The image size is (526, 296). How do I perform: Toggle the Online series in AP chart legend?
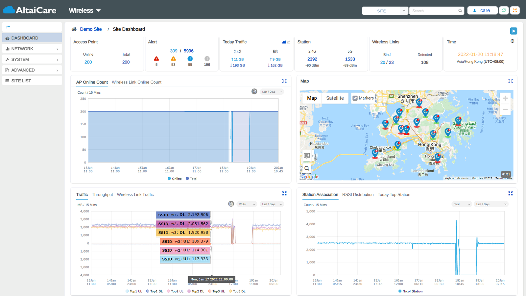tap(175, 179)
